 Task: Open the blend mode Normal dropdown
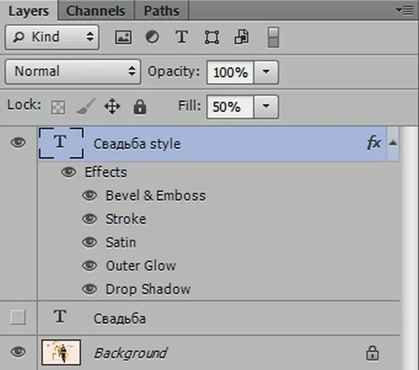pos(73,72)
